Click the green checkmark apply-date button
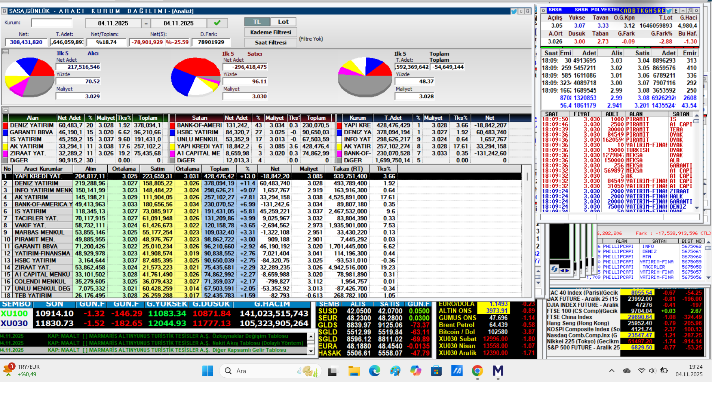The image size is (718, 404). (217, 23)
